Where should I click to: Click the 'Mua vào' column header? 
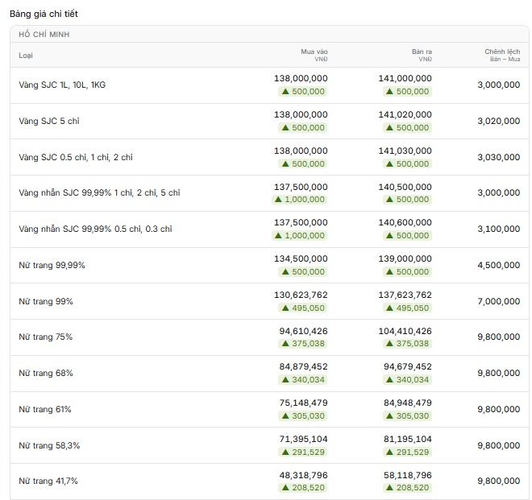tap(314, 55)
